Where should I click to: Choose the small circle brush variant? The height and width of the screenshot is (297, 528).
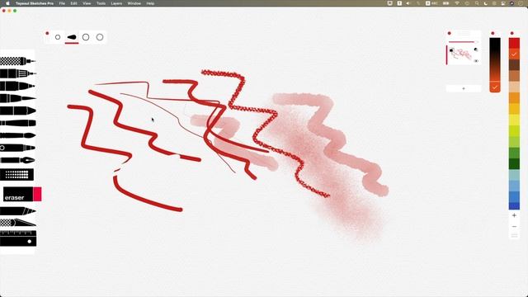pyautogui.click(x=58, y=37)
